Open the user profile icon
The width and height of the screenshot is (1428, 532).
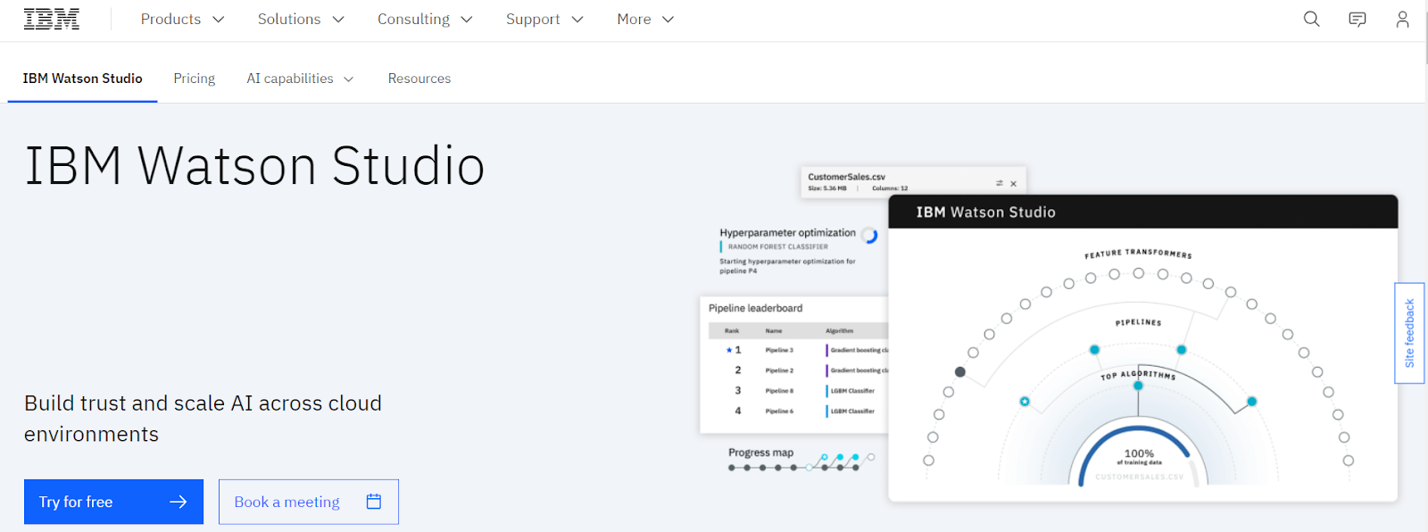1403,19
